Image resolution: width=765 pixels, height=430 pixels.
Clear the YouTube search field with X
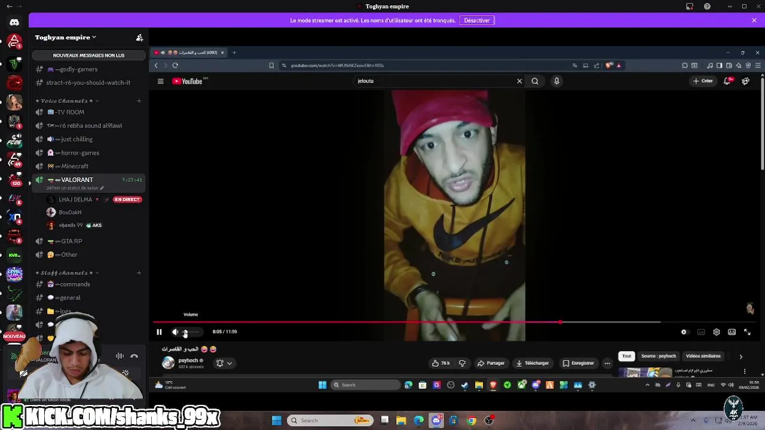(519, 81)
